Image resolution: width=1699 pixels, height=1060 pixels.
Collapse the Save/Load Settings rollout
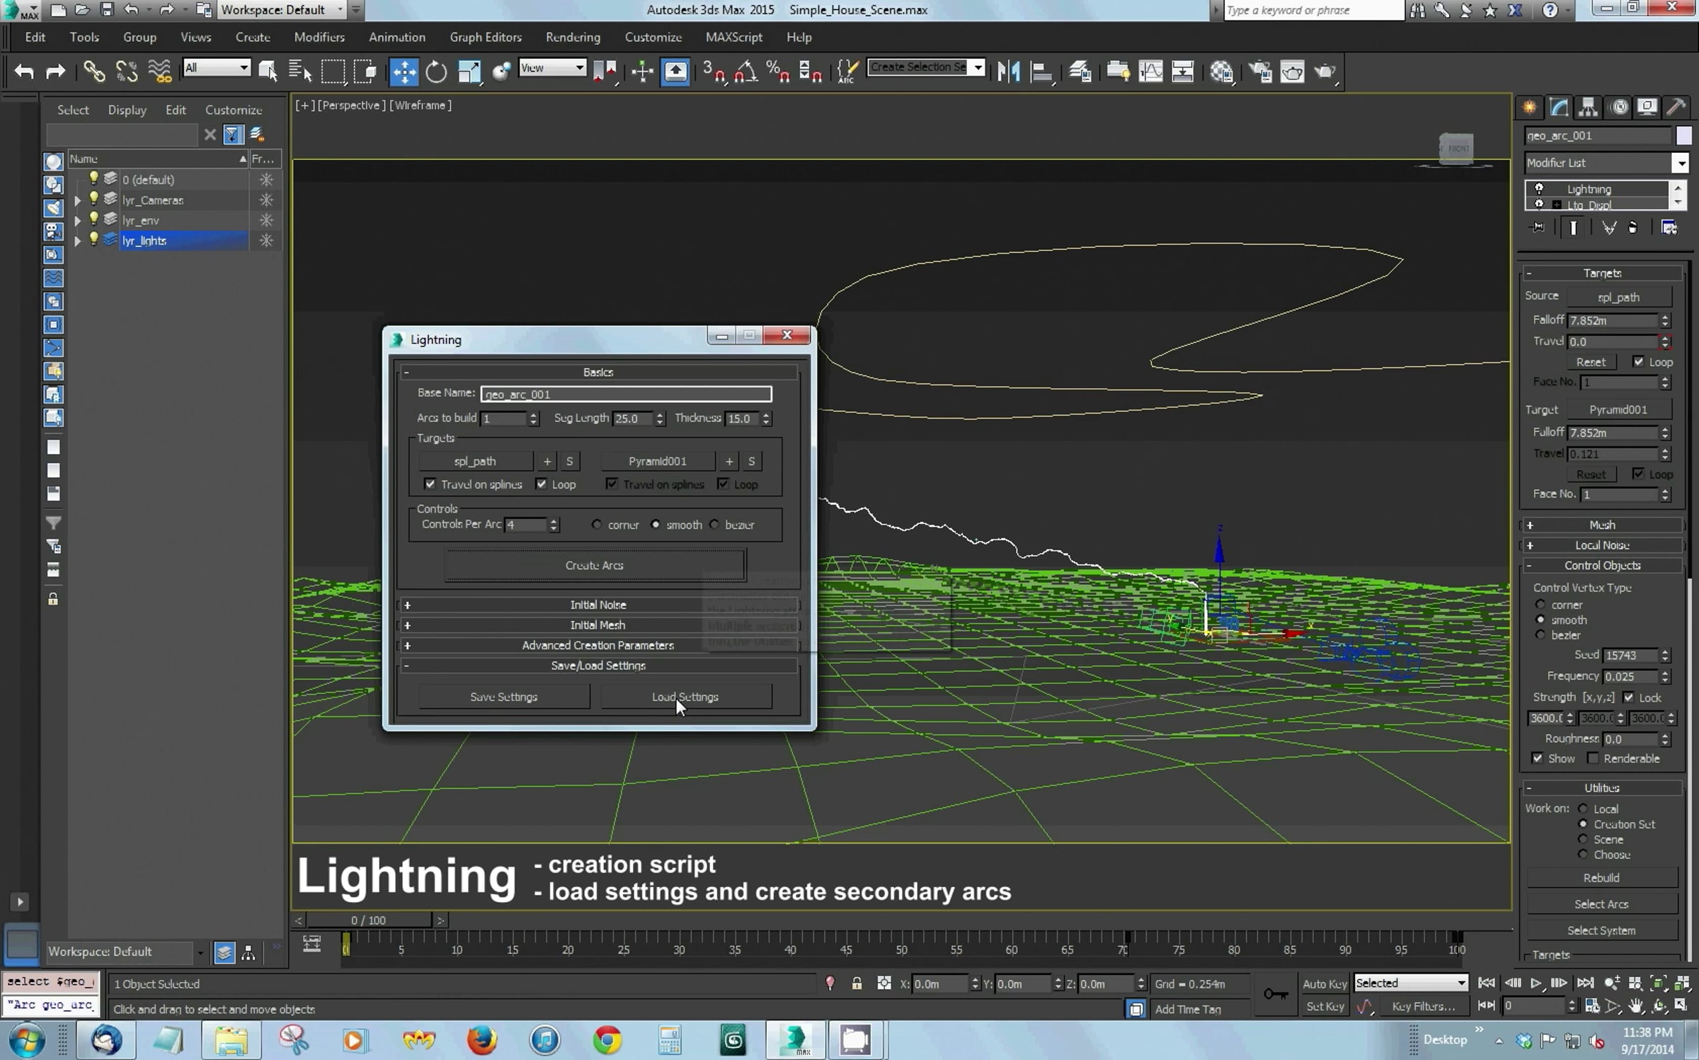[597, 666]
